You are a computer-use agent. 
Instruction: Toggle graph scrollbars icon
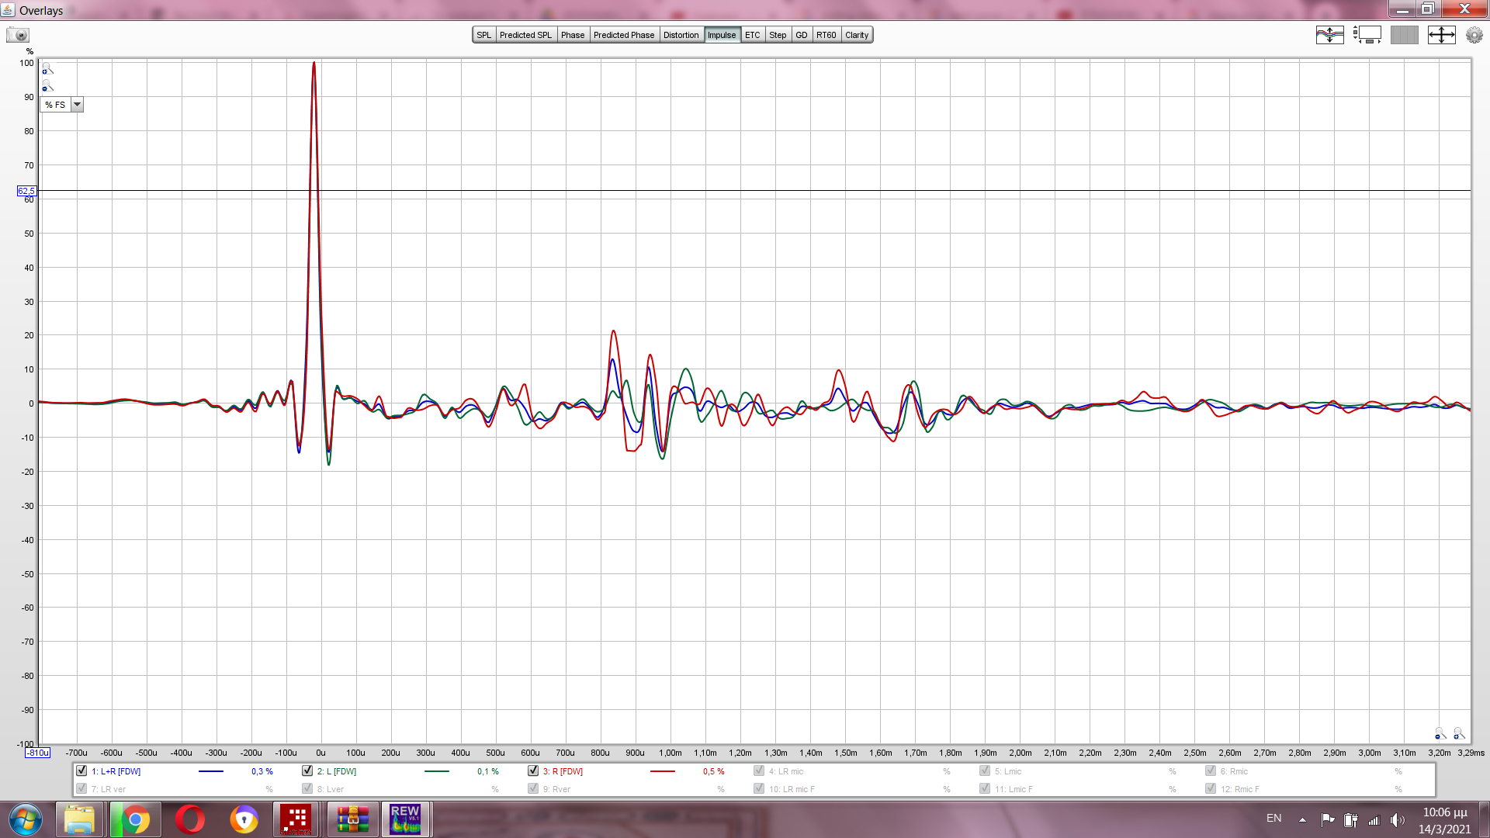[x=1367, y=35]
